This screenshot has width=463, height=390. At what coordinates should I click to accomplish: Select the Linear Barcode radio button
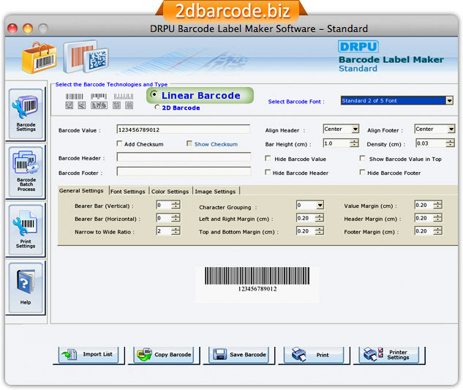(154, 94)
